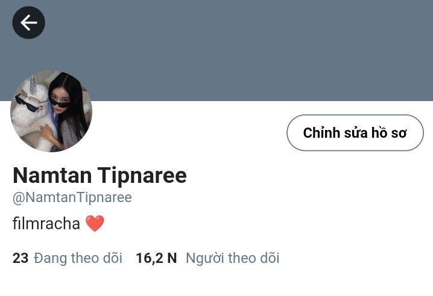The height and width of the screenshot is (296, 433).
Task: View the 16,2 N Người theo dõi list
Action: [207, 258]
